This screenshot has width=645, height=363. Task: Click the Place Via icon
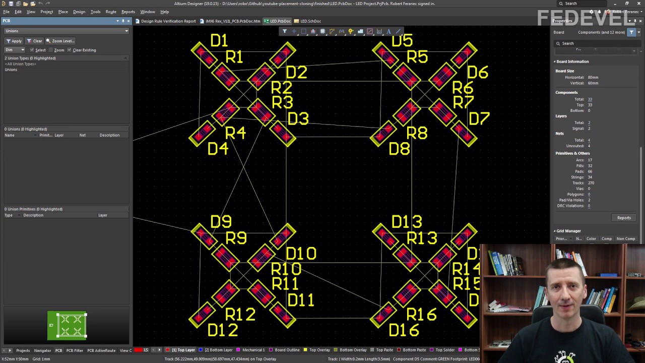pos(351,31)
